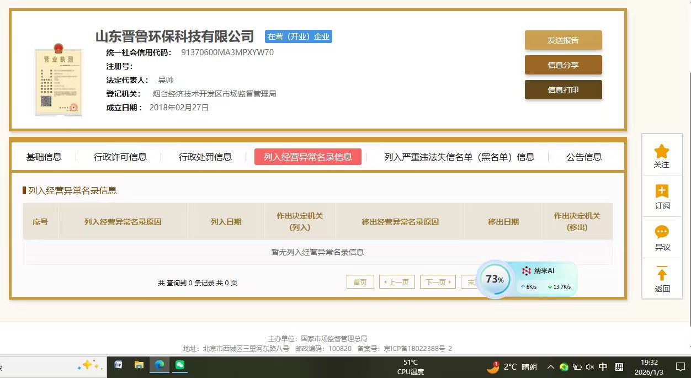This screenshot has height=378, width=691.
Task: Open the clock showing 19:32 2026/1/3
Action: click(x=650, y=367)
